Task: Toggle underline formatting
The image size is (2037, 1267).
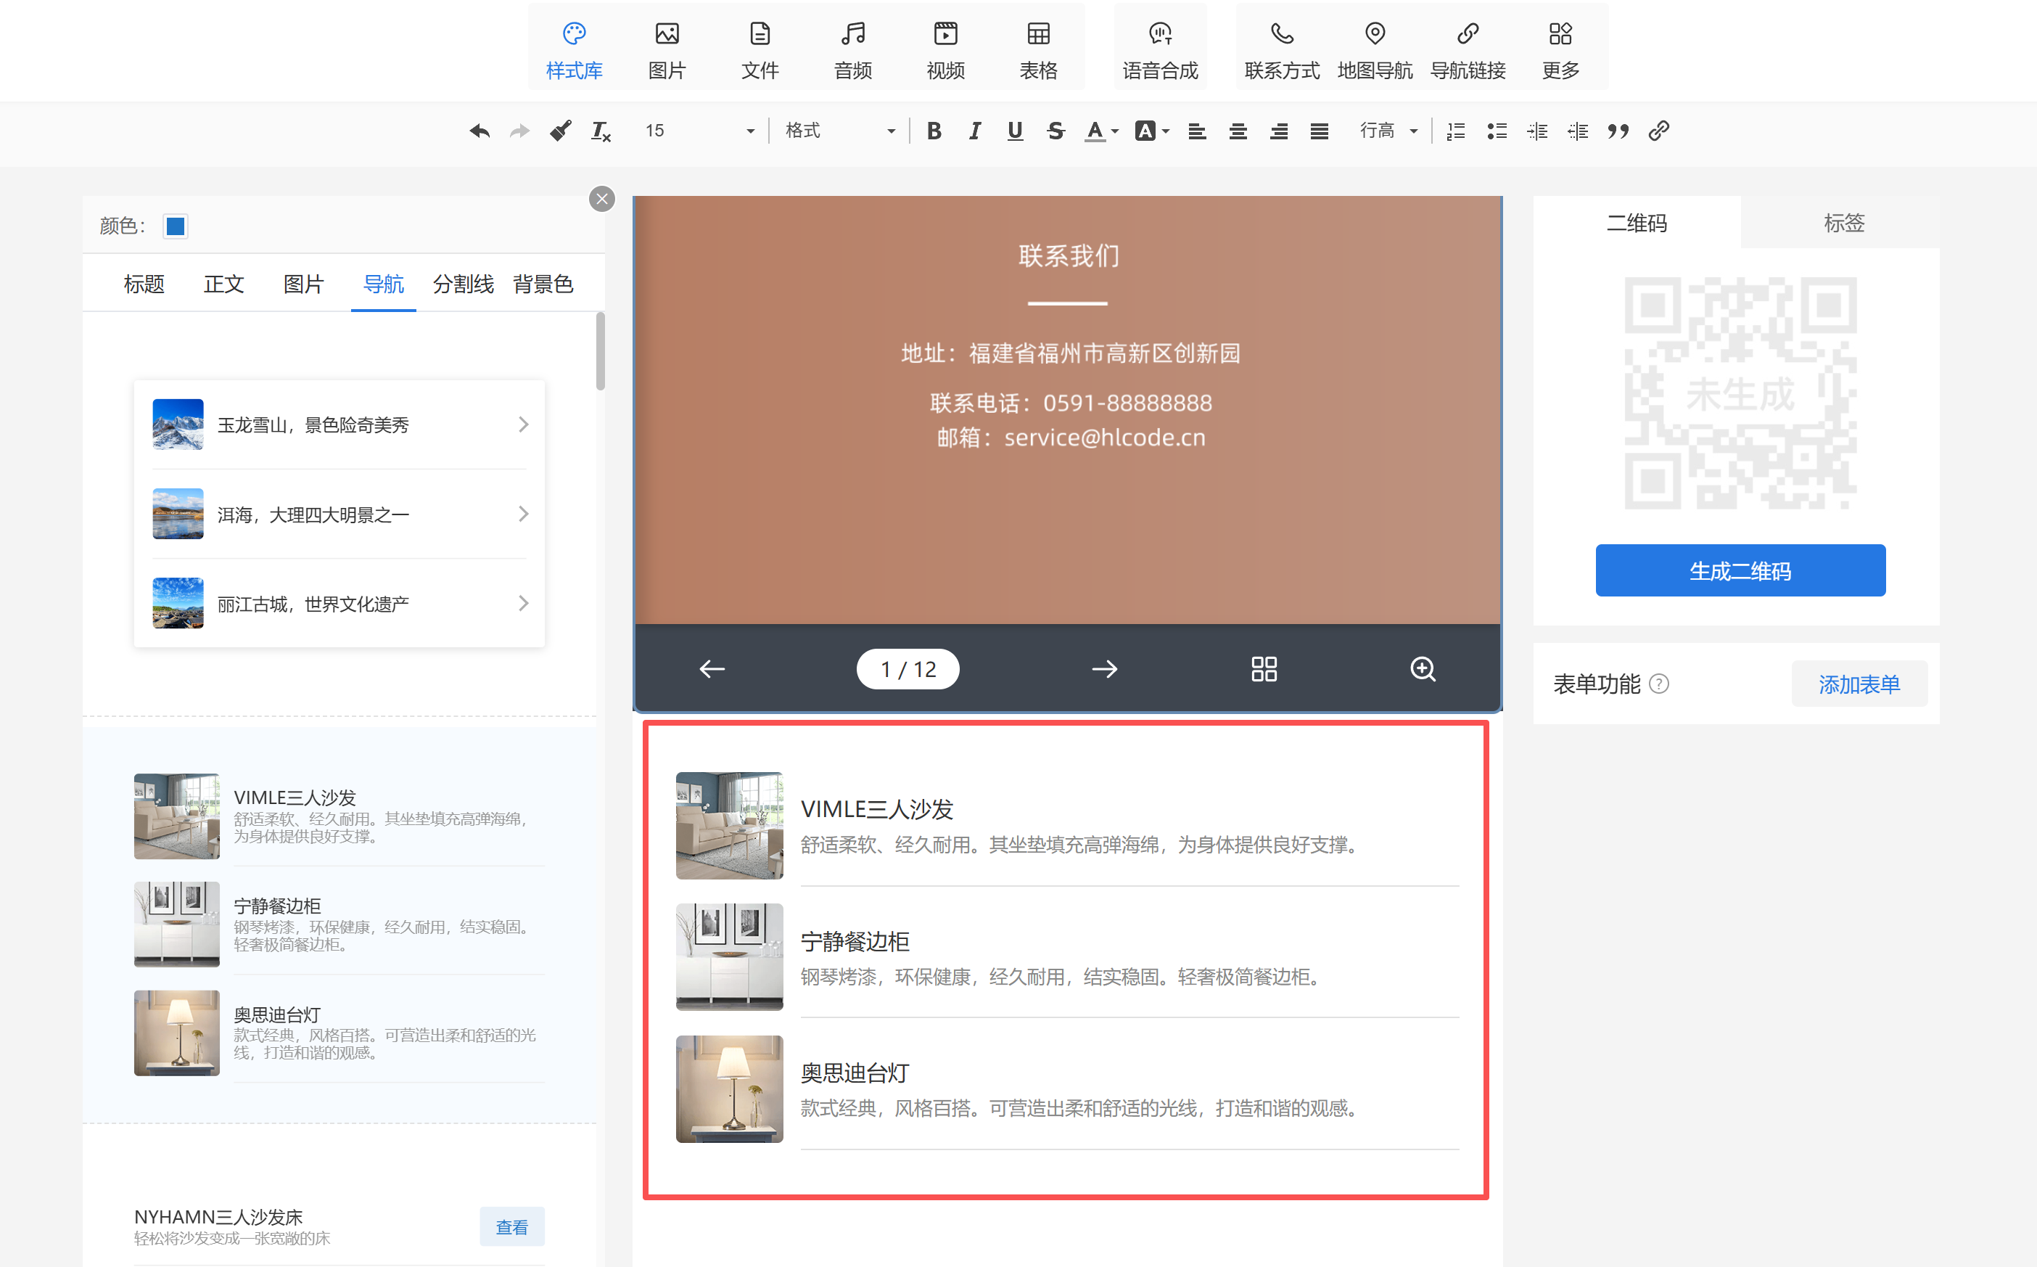Action: point(1015,131)
